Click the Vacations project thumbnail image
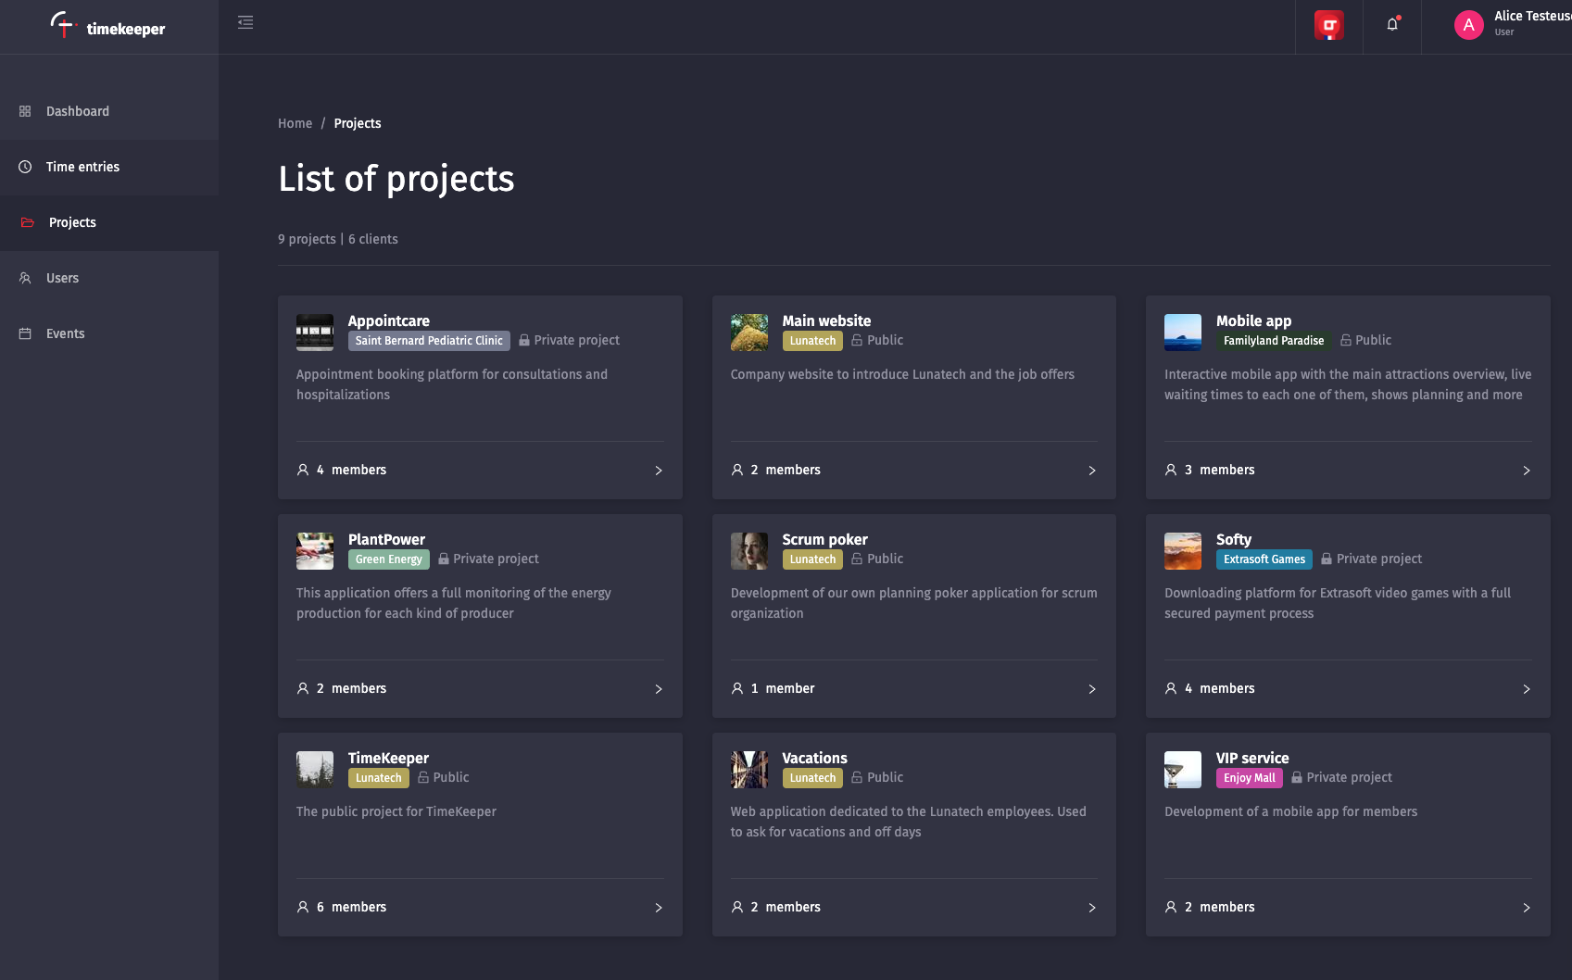This screenshot has height=980, width=1572. click(x=749, y=770)
